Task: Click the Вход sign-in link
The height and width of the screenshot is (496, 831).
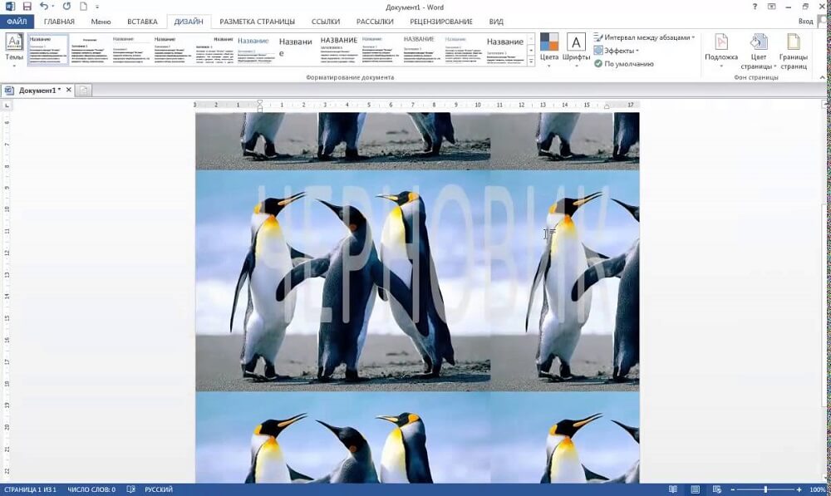Action: coord(805,22)
